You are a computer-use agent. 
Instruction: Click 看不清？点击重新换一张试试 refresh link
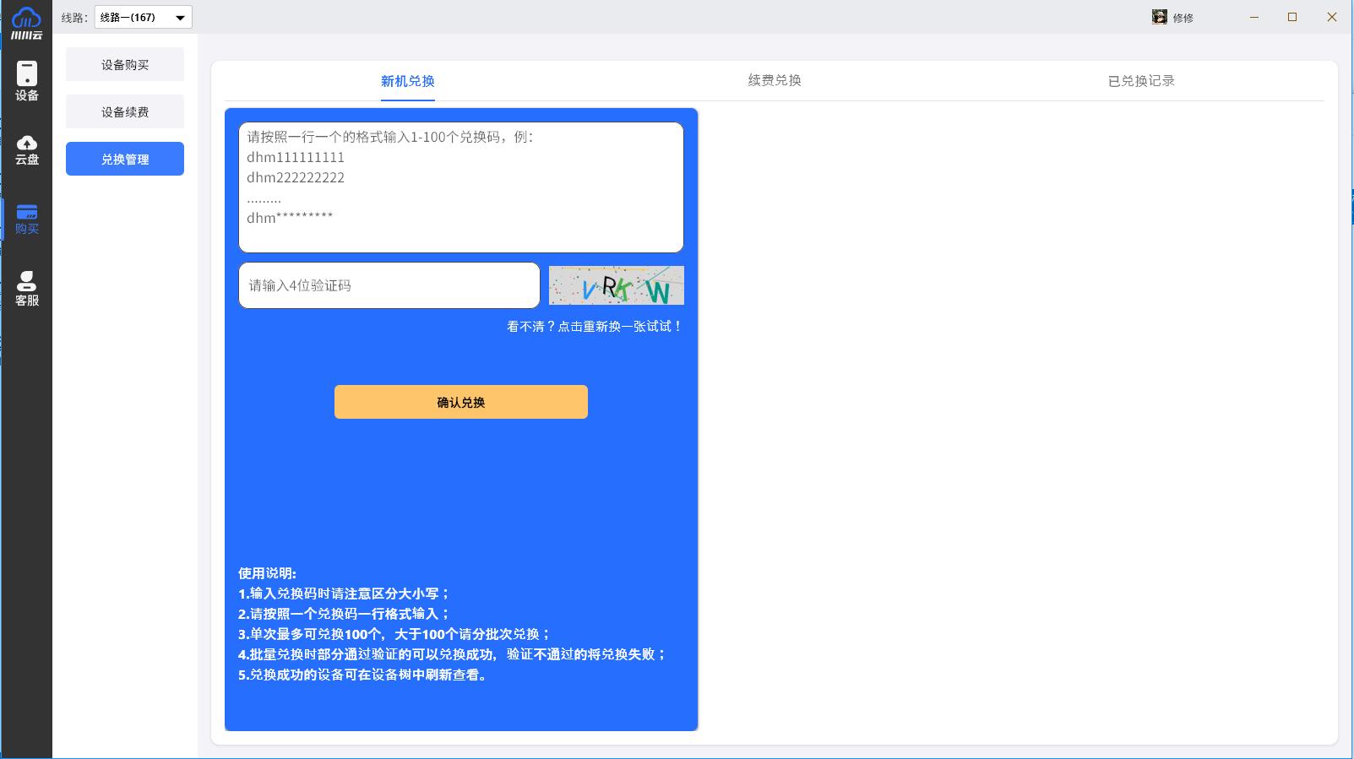(x=594, y=327)
